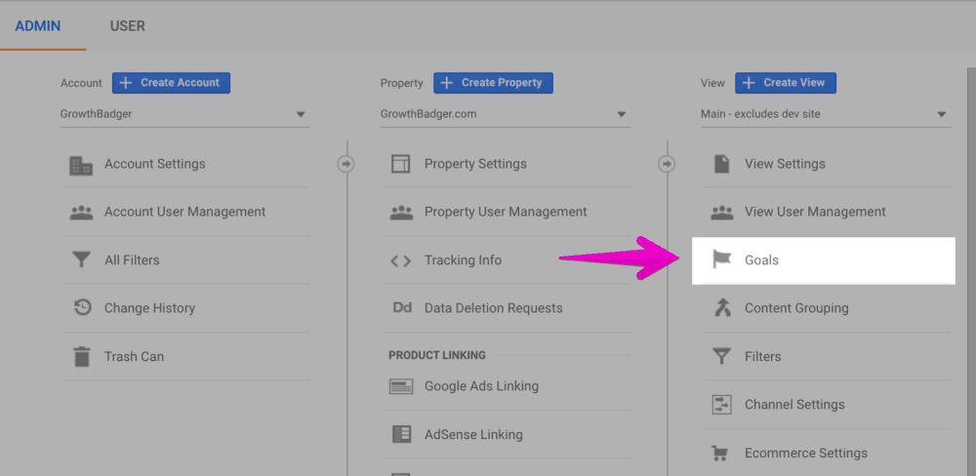Open the GrowthBadger.com property dropdown

point(506,114)
